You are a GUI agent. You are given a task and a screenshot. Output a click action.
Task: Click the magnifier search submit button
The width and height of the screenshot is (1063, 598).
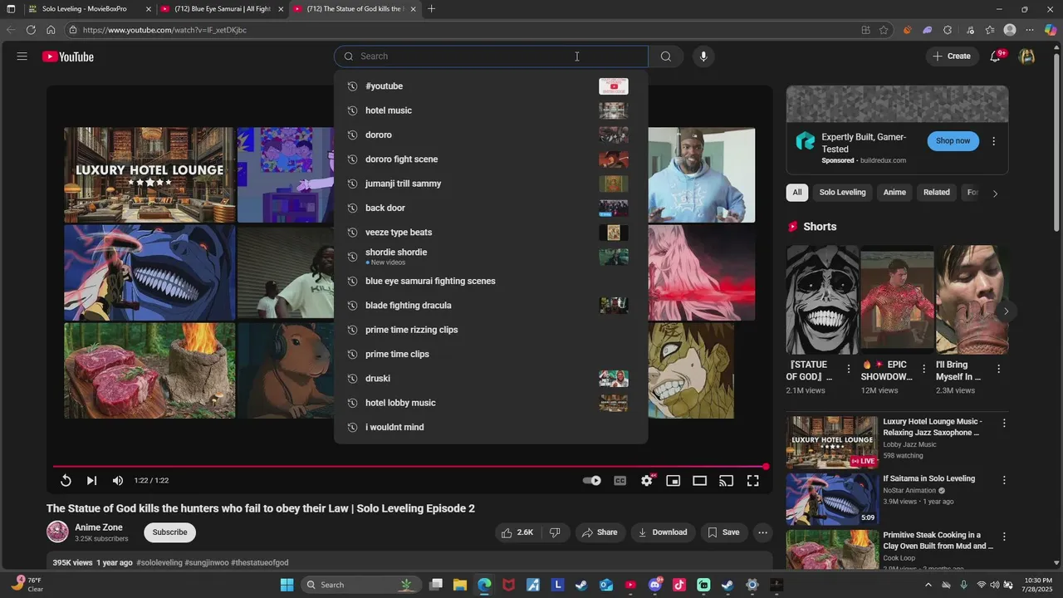[x=666, y=56]
